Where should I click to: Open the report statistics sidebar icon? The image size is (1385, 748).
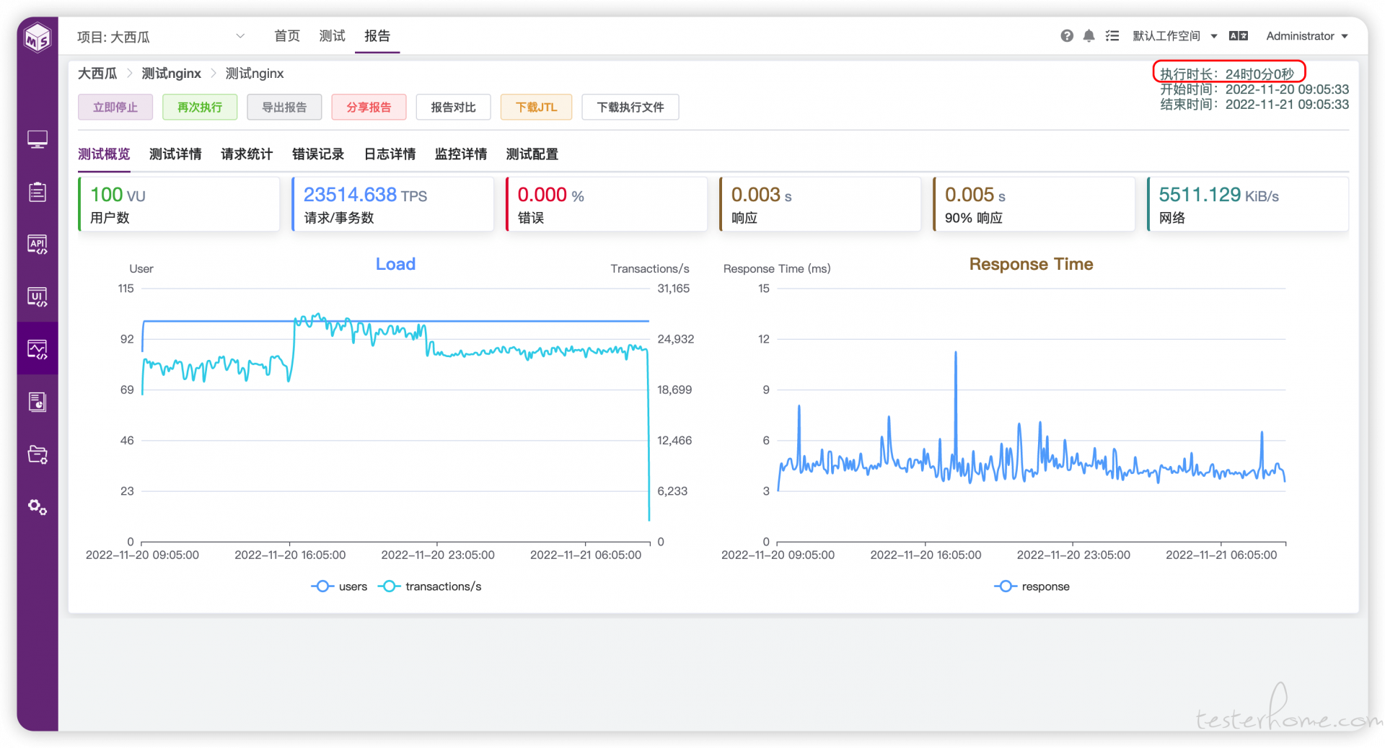tap(38, 402)
